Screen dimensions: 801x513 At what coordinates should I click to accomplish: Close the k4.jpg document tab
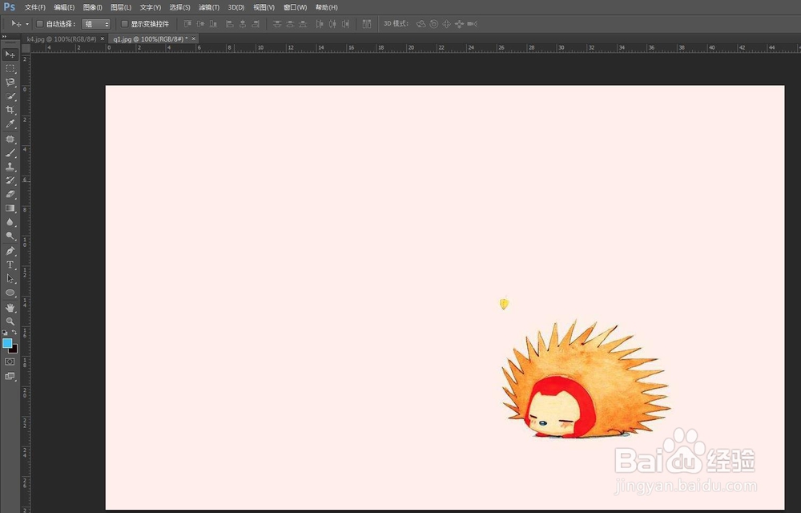pyautogui.click(x=103, y=38)
